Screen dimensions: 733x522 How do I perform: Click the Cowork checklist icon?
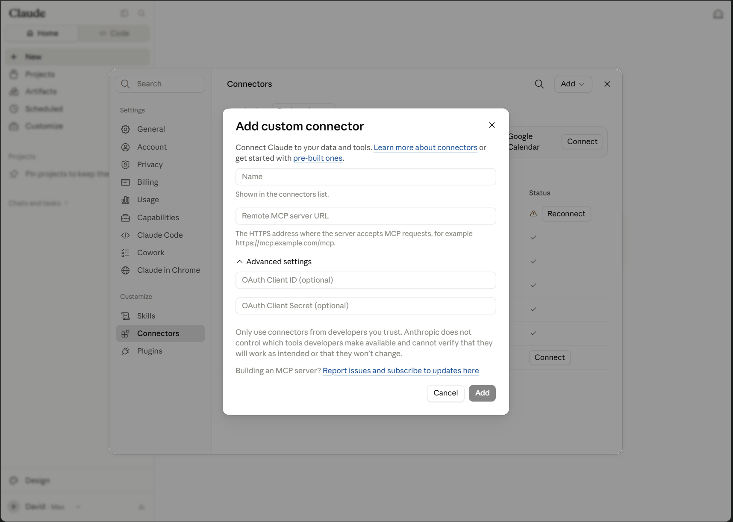[125, 253]
